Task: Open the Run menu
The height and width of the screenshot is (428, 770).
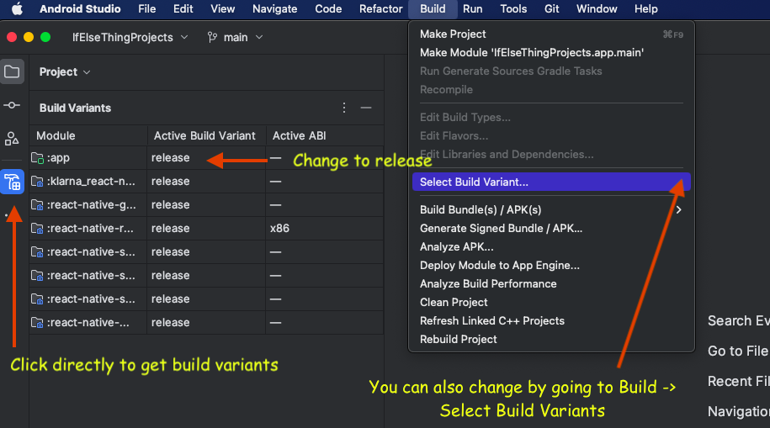Action: [472, 9]
